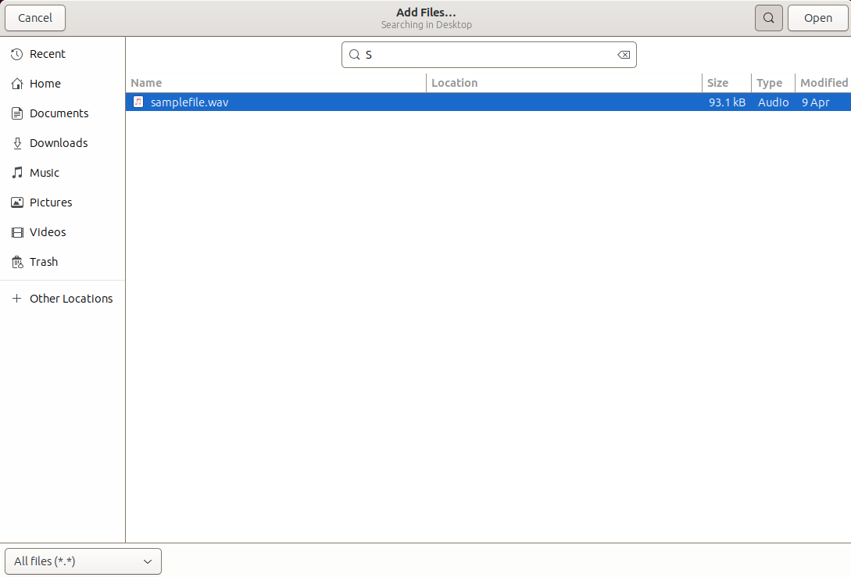Image resolution: width=851 pixels, height=577 pixels.
Task: Click the audio file icon beside samplefile.wav
Action: 138,102
